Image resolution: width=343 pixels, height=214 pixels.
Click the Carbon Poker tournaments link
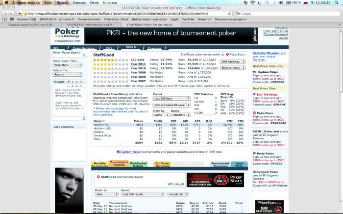point(131,152)
